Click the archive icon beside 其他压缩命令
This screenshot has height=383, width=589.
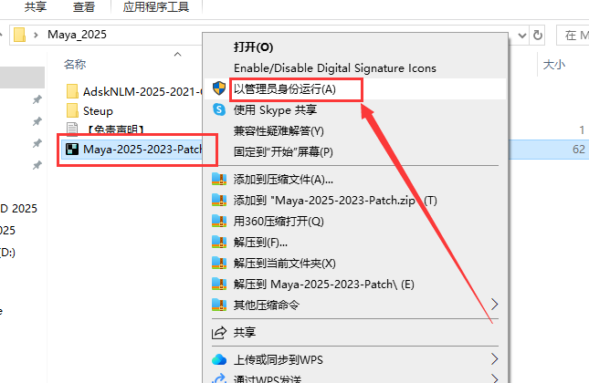coord(219,305)
